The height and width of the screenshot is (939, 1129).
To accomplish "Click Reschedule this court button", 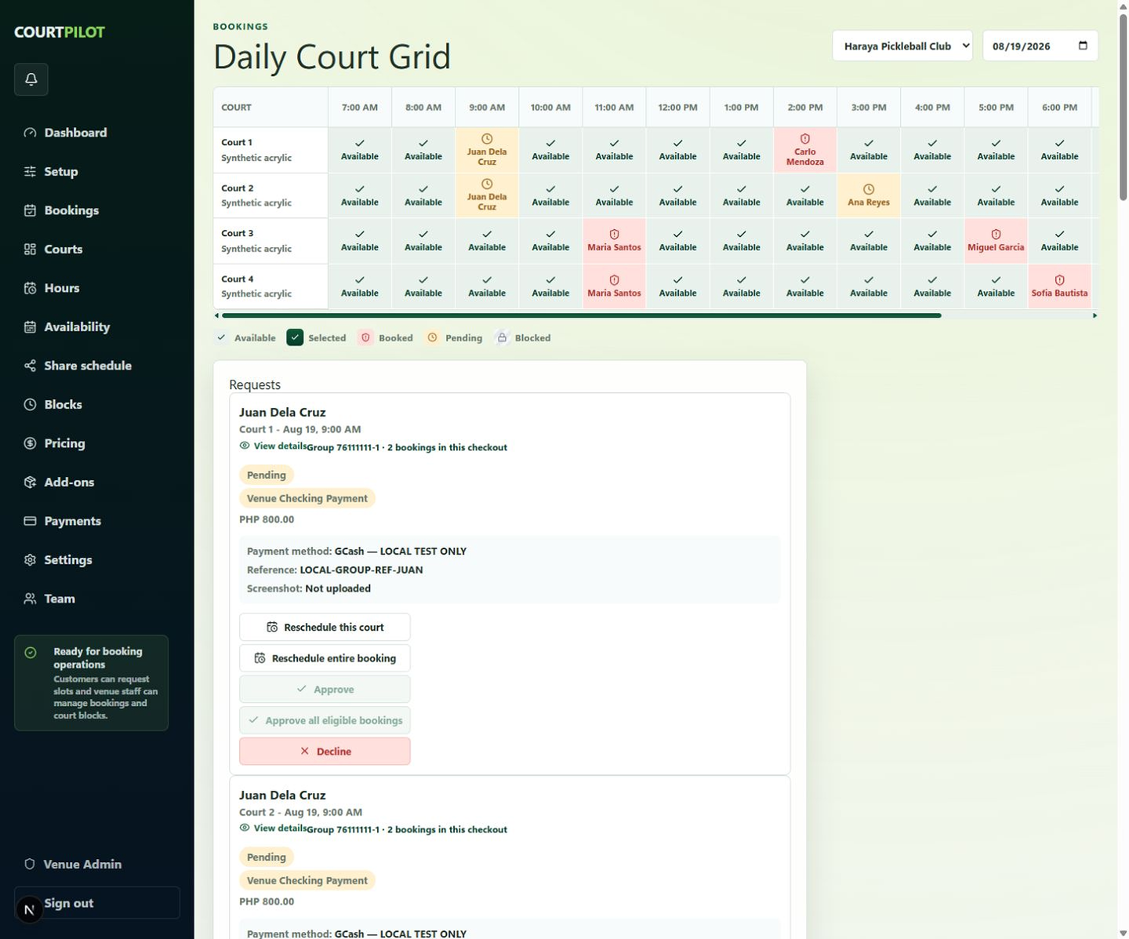I will click(325, 627).
